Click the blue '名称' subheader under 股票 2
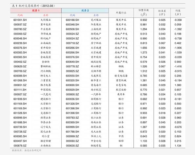 point(96,15)
